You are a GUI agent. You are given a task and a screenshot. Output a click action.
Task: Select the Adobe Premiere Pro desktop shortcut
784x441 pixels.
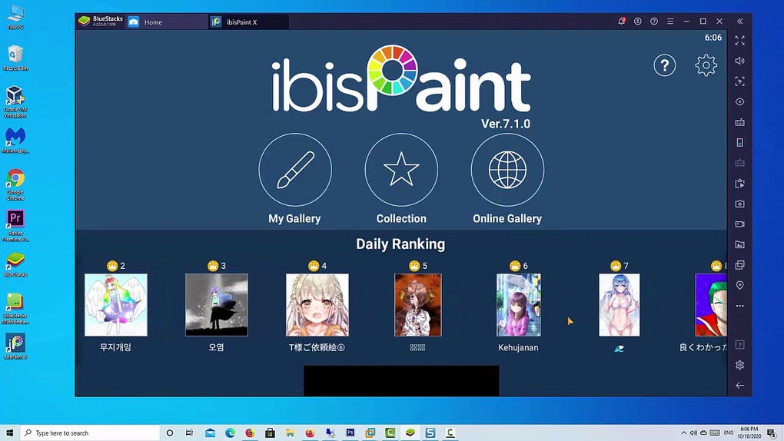point(15,226)
